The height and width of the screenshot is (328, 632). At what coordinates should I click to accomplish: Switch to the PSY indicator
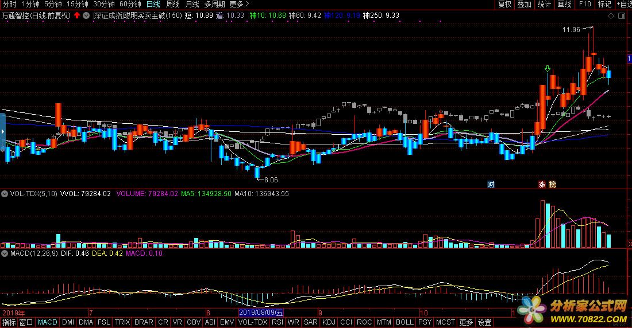tap(425, 322)
